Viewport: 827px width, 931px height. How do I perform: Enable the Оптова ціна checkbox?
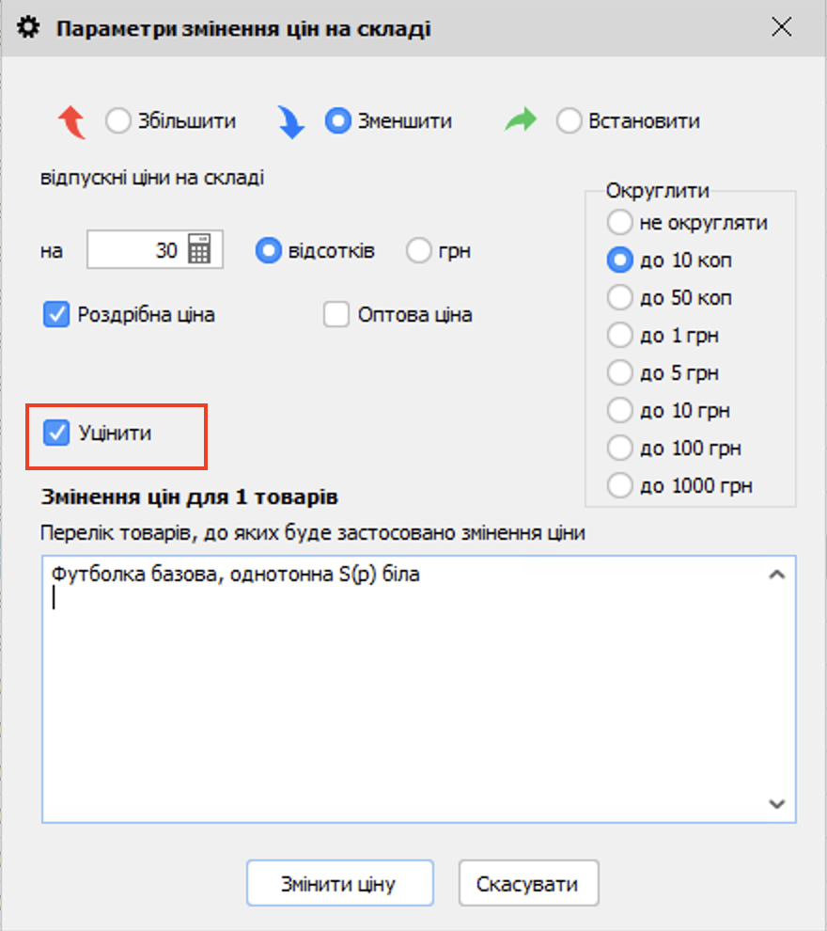[x=336, y=315]
